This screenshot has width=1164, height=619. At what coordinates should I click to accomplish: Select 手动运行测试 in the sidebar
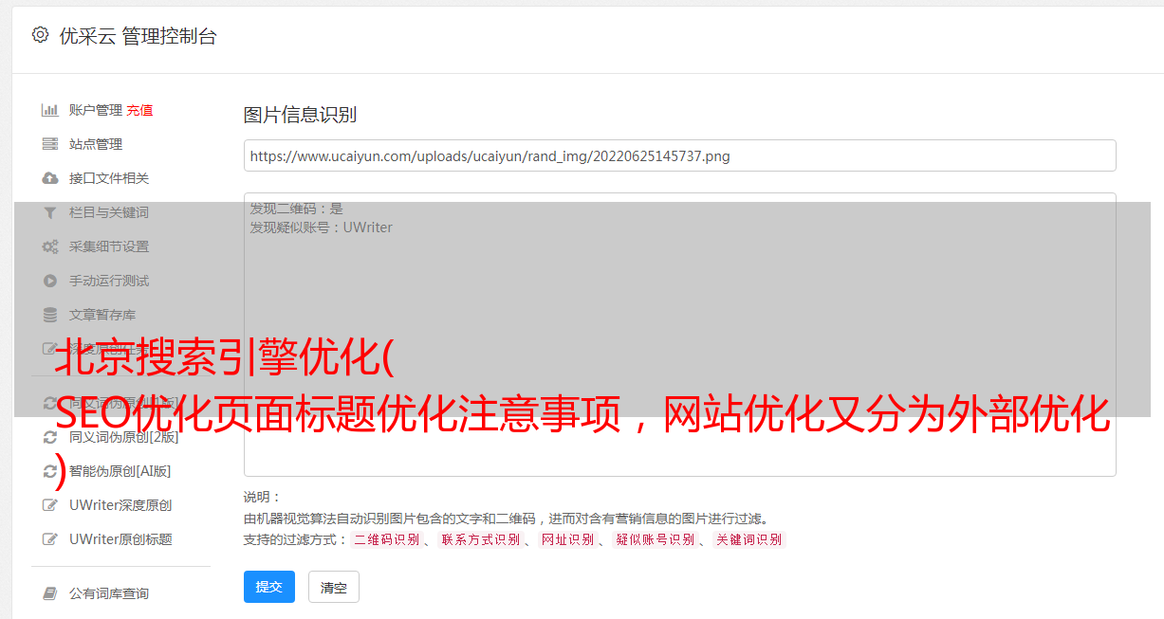109,281
